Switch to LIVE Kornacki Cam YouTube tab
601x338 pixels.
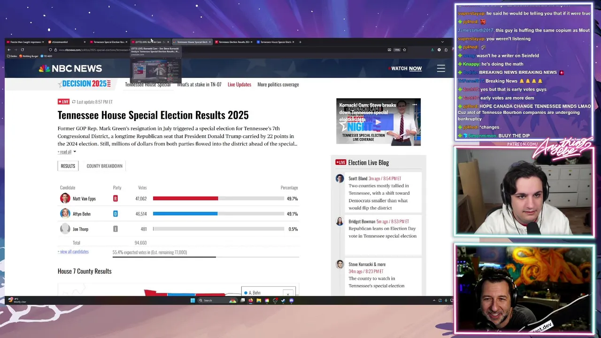150,42
